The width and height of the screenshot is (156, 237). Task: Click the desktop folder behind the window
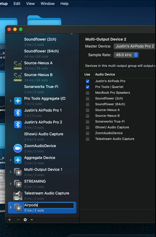click(x=44, y=20)
